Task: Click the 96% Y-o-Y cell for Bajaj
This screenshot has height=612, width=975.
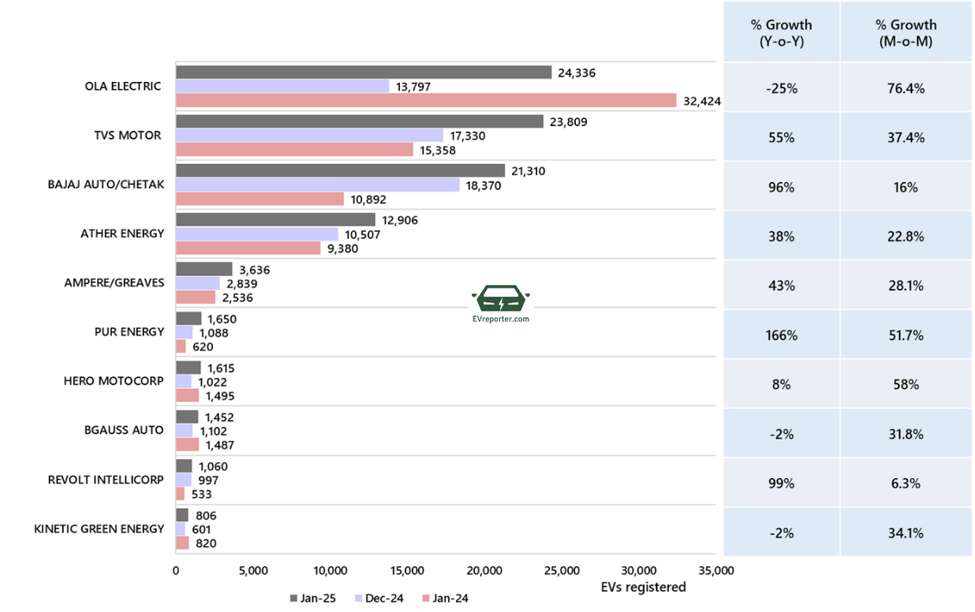Action: (781, 187)
